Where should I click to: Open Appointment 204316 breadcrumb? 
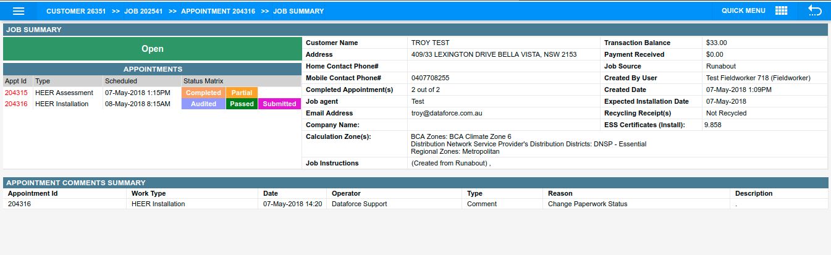coord(217,11)
